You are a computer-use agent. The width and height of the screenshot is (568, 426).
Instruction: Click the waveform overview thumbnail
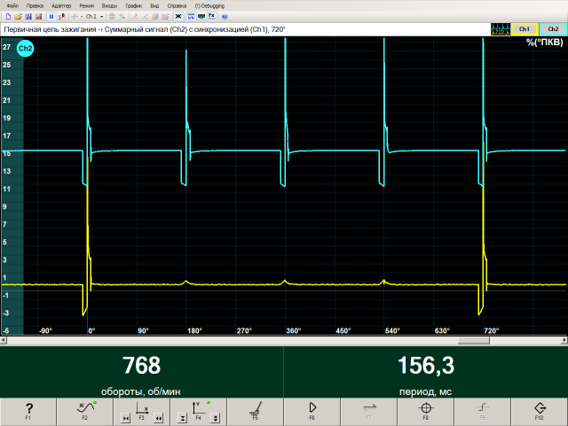(500, 29)
